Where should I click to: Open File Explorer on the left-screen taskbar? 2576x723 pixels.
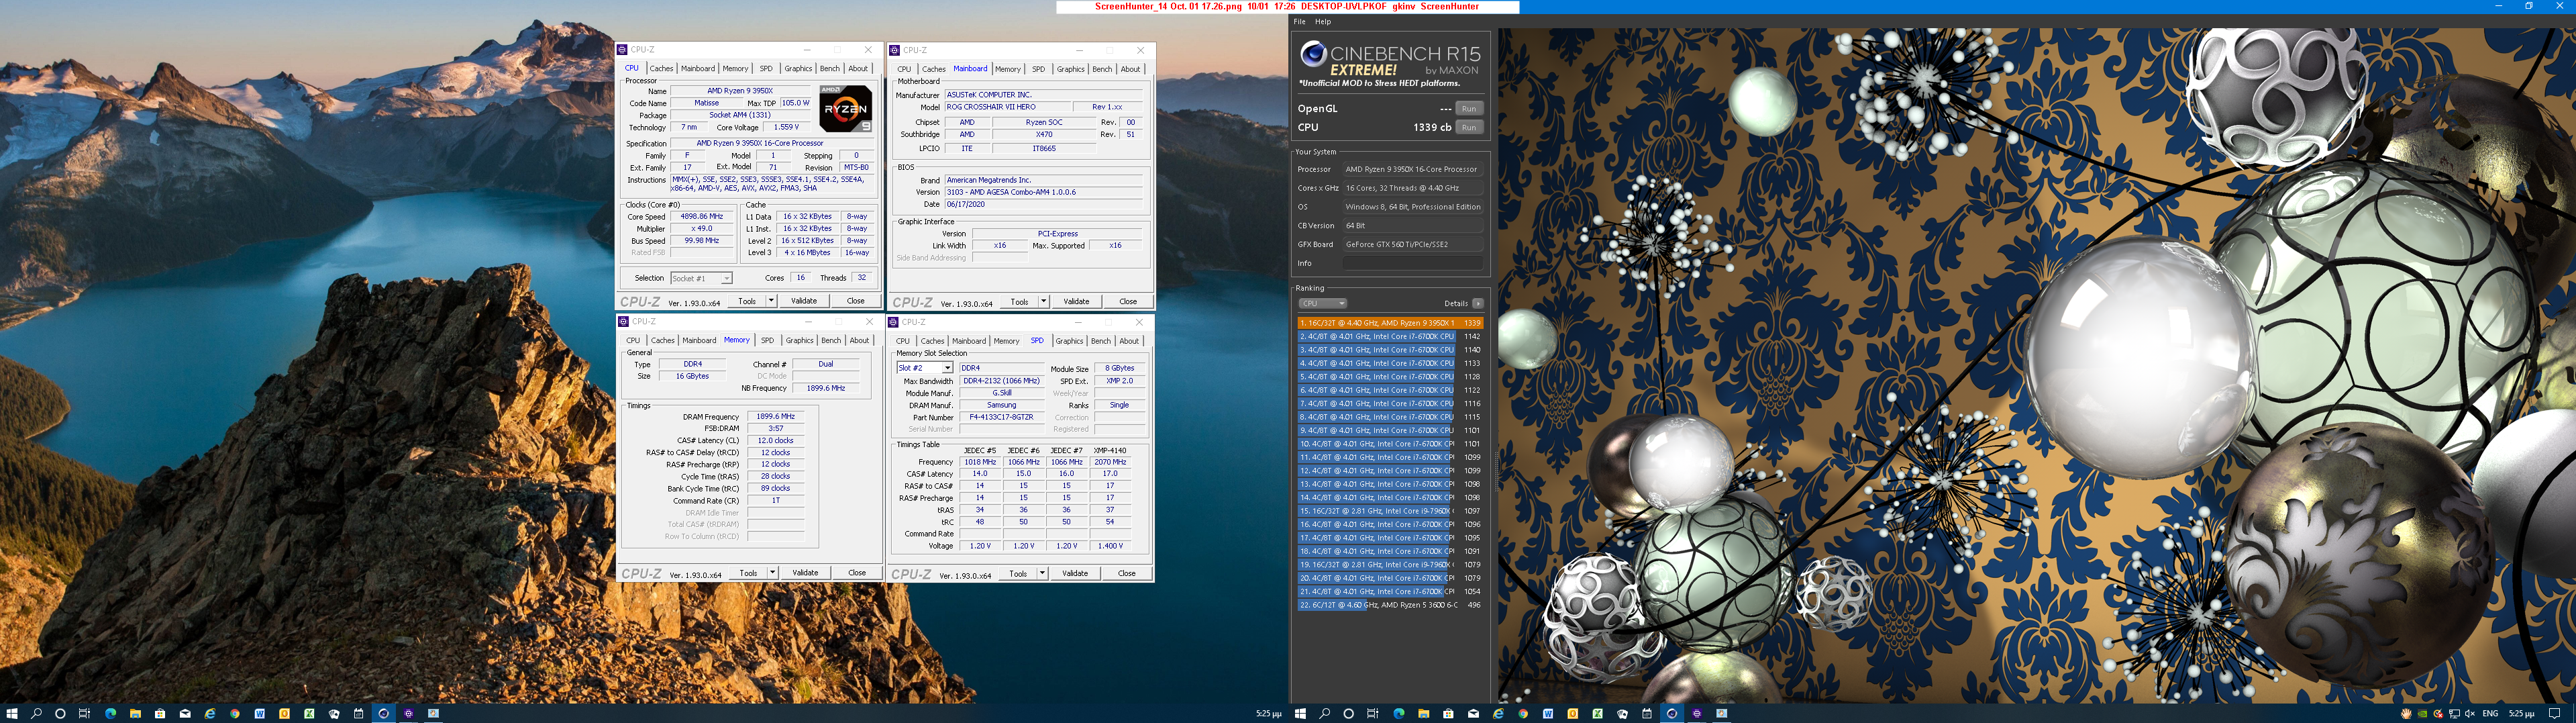click(x=135, y=714)
